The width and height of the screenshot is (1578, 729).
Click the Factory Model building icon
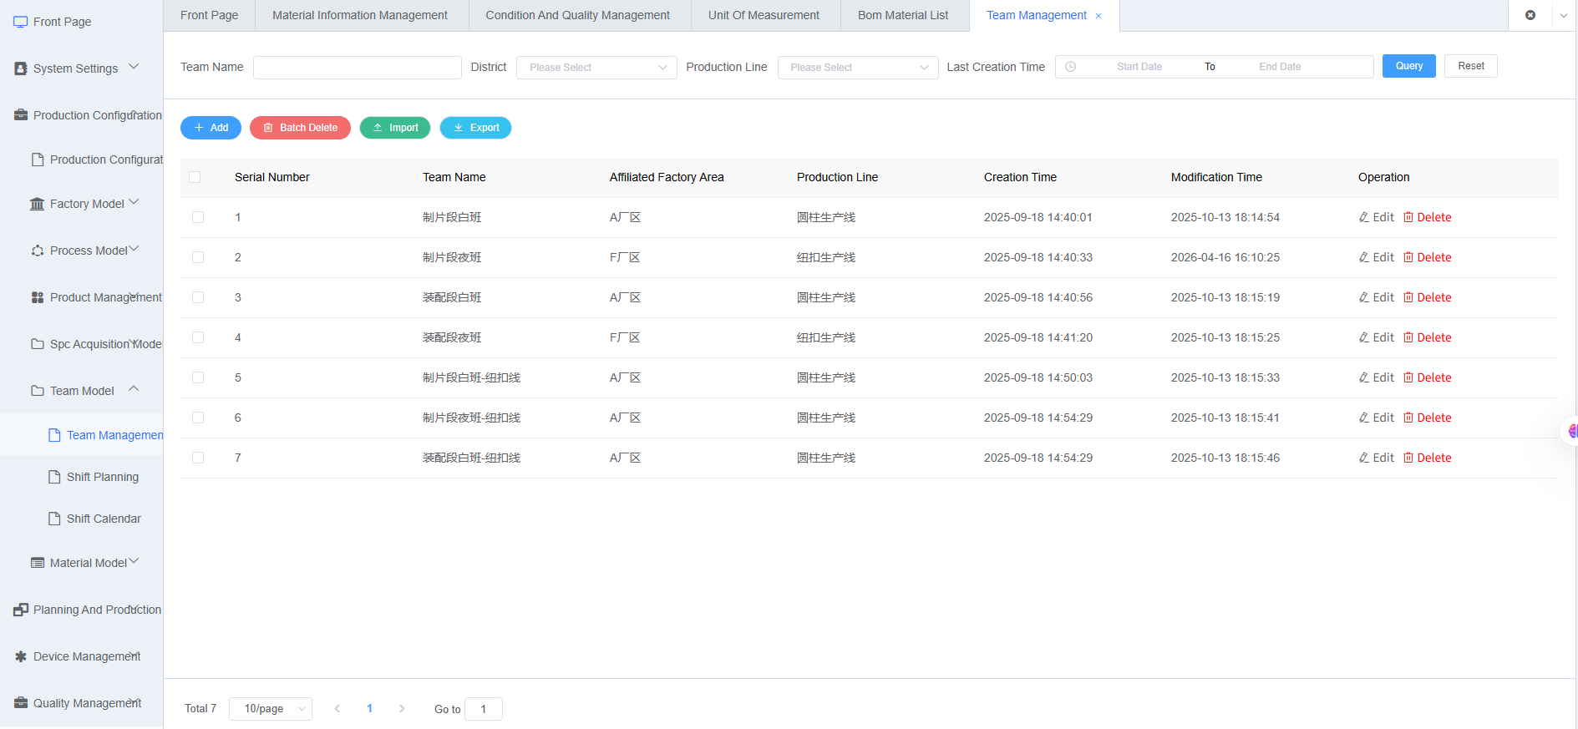(38, 204)
